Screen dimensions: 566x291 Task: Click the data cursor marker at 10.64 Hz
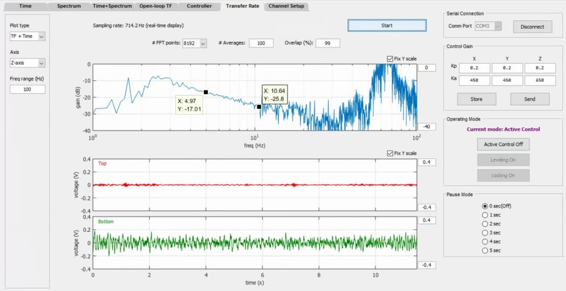coord(259,107)
